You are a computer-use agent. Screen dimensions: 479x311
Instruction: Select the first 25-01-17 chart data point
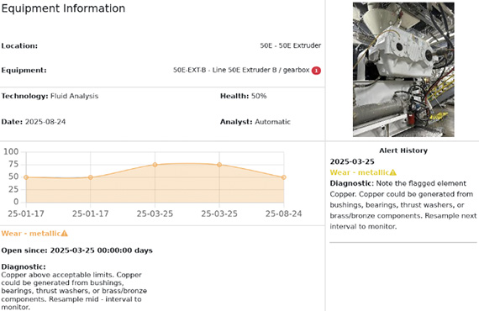click(x=26, y=177)
